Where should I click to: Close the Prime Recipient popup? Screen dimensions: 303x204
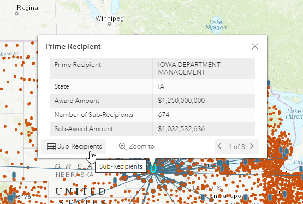255,46
